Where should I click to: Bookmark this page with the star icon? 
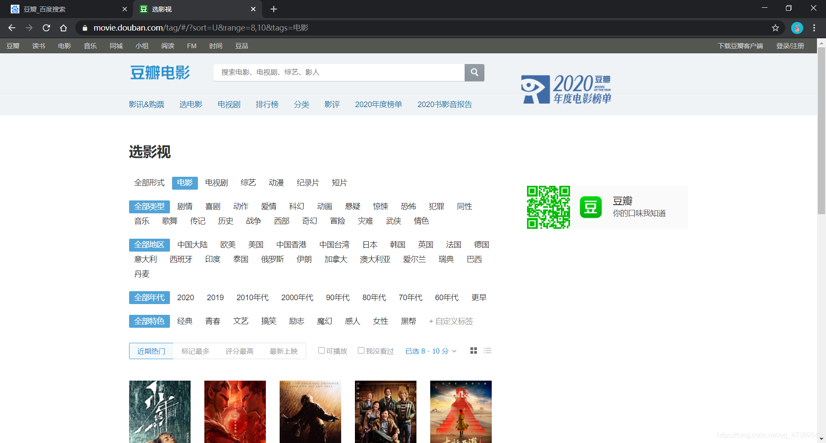[x=775, y=28]
